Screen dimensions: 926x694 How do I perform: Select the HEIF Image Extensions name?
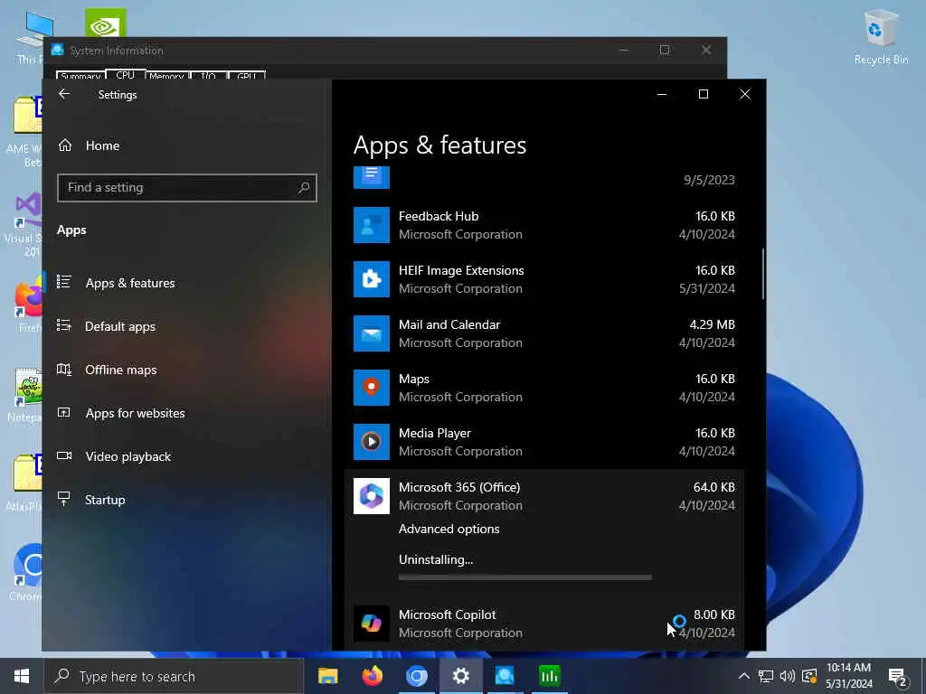click(461, 270)
